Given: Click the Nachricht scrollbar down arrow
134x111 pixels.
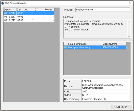Looking at the screenshot, I should pos(129,37).
